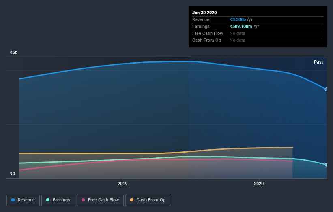Click the ₹3.306b revenue value
Screen dimensions: 333x212
238,19
